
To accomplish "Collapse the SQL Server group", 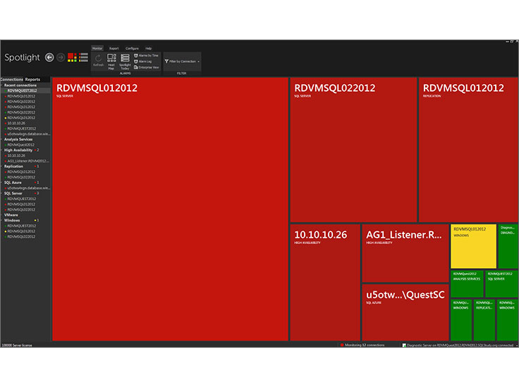I will [x=2, y=193].
